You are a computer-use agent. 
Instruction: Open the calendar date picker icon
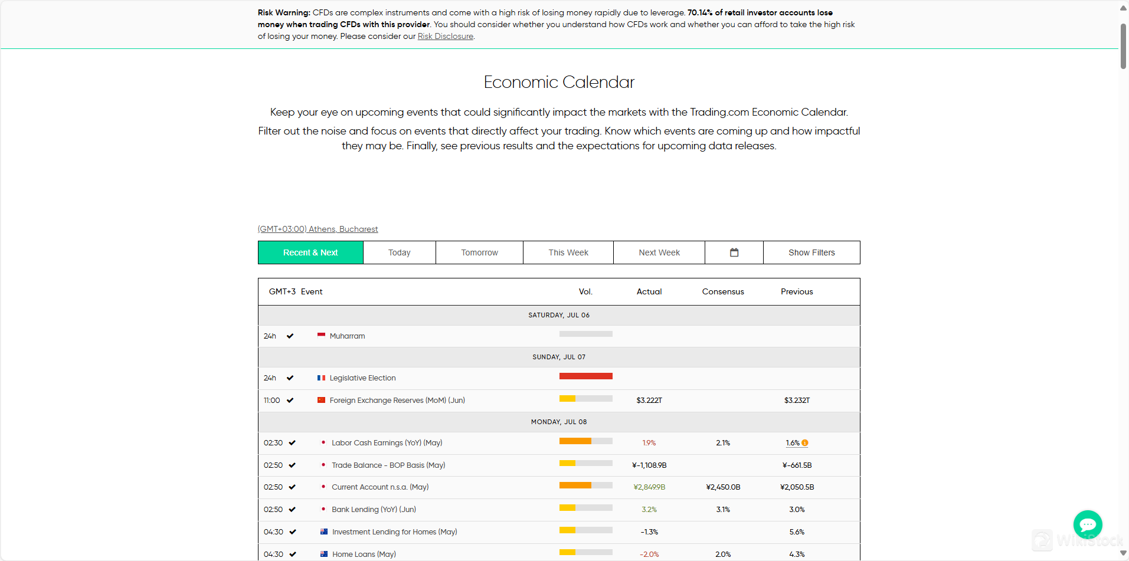click(x=734, y=252)
